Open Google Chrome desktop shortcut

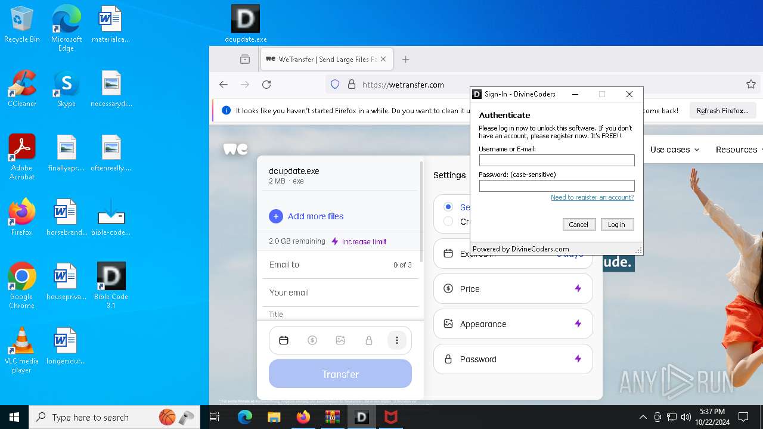(x=22, y=286)
